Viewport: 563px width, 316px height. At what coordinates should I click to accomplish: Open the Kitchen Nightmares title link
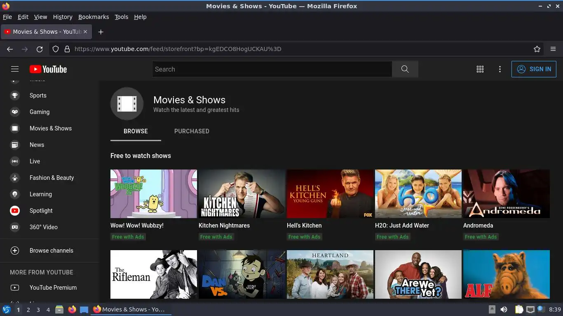pyautogui.click(x=224, y=225)
